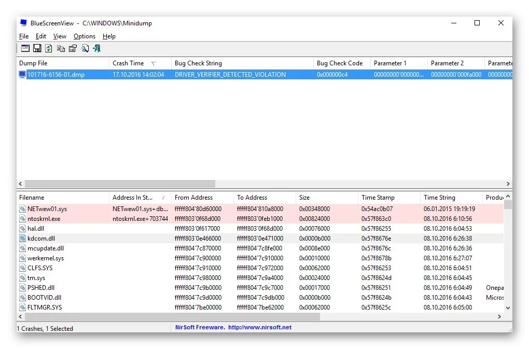Click the driver icon beside NETwew01.sys
Viewport: 529px width, 349px height.
(x=22, y=208)
